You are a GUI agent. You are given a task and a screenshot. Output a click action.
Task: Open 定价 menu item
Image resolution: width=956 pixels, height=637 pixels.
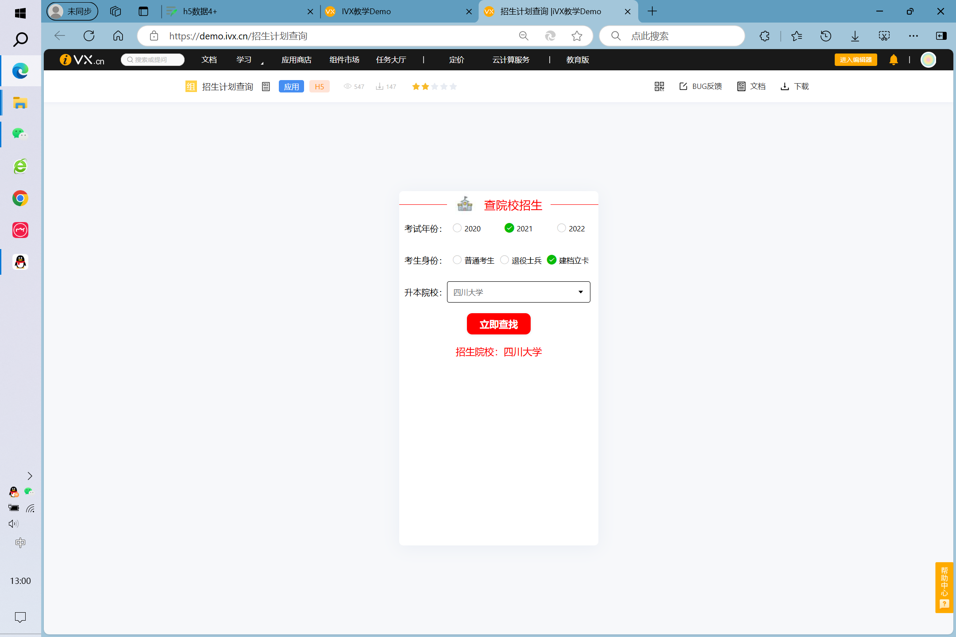pos(456,60)
